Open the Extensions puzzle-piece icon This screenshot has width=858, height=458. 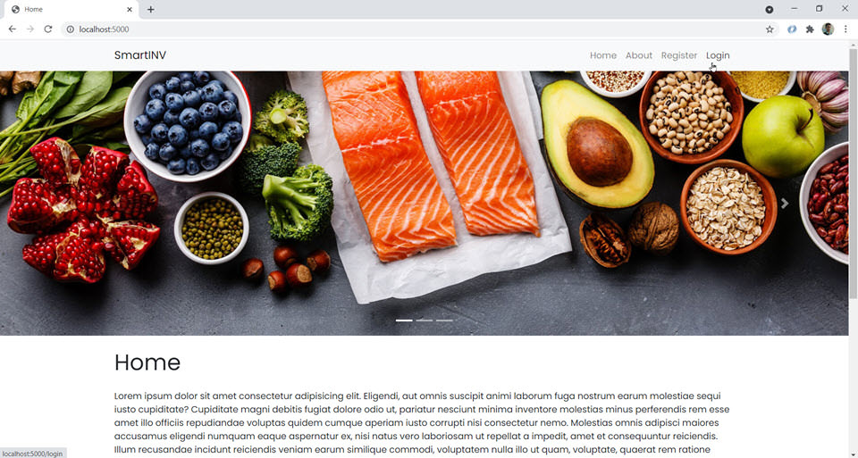point(810,29)
